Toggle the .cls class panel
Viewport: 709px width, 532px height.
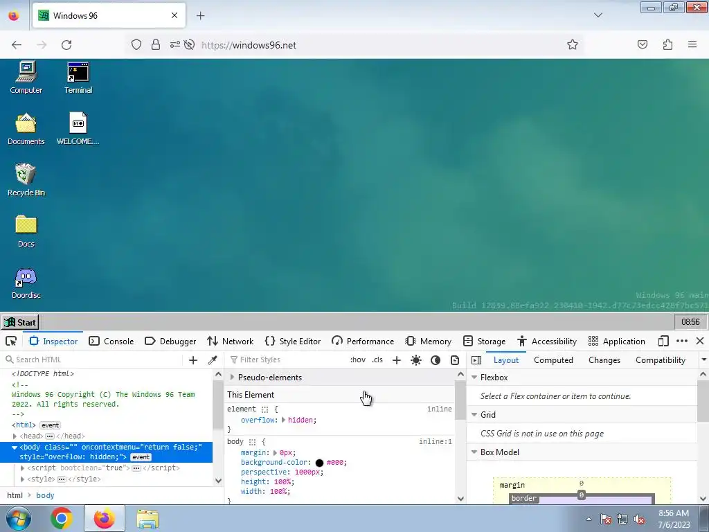377,360
